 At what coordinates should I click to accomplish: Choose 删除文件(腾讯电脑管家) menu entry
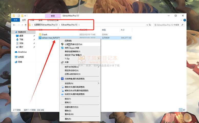tap(80, 87)
